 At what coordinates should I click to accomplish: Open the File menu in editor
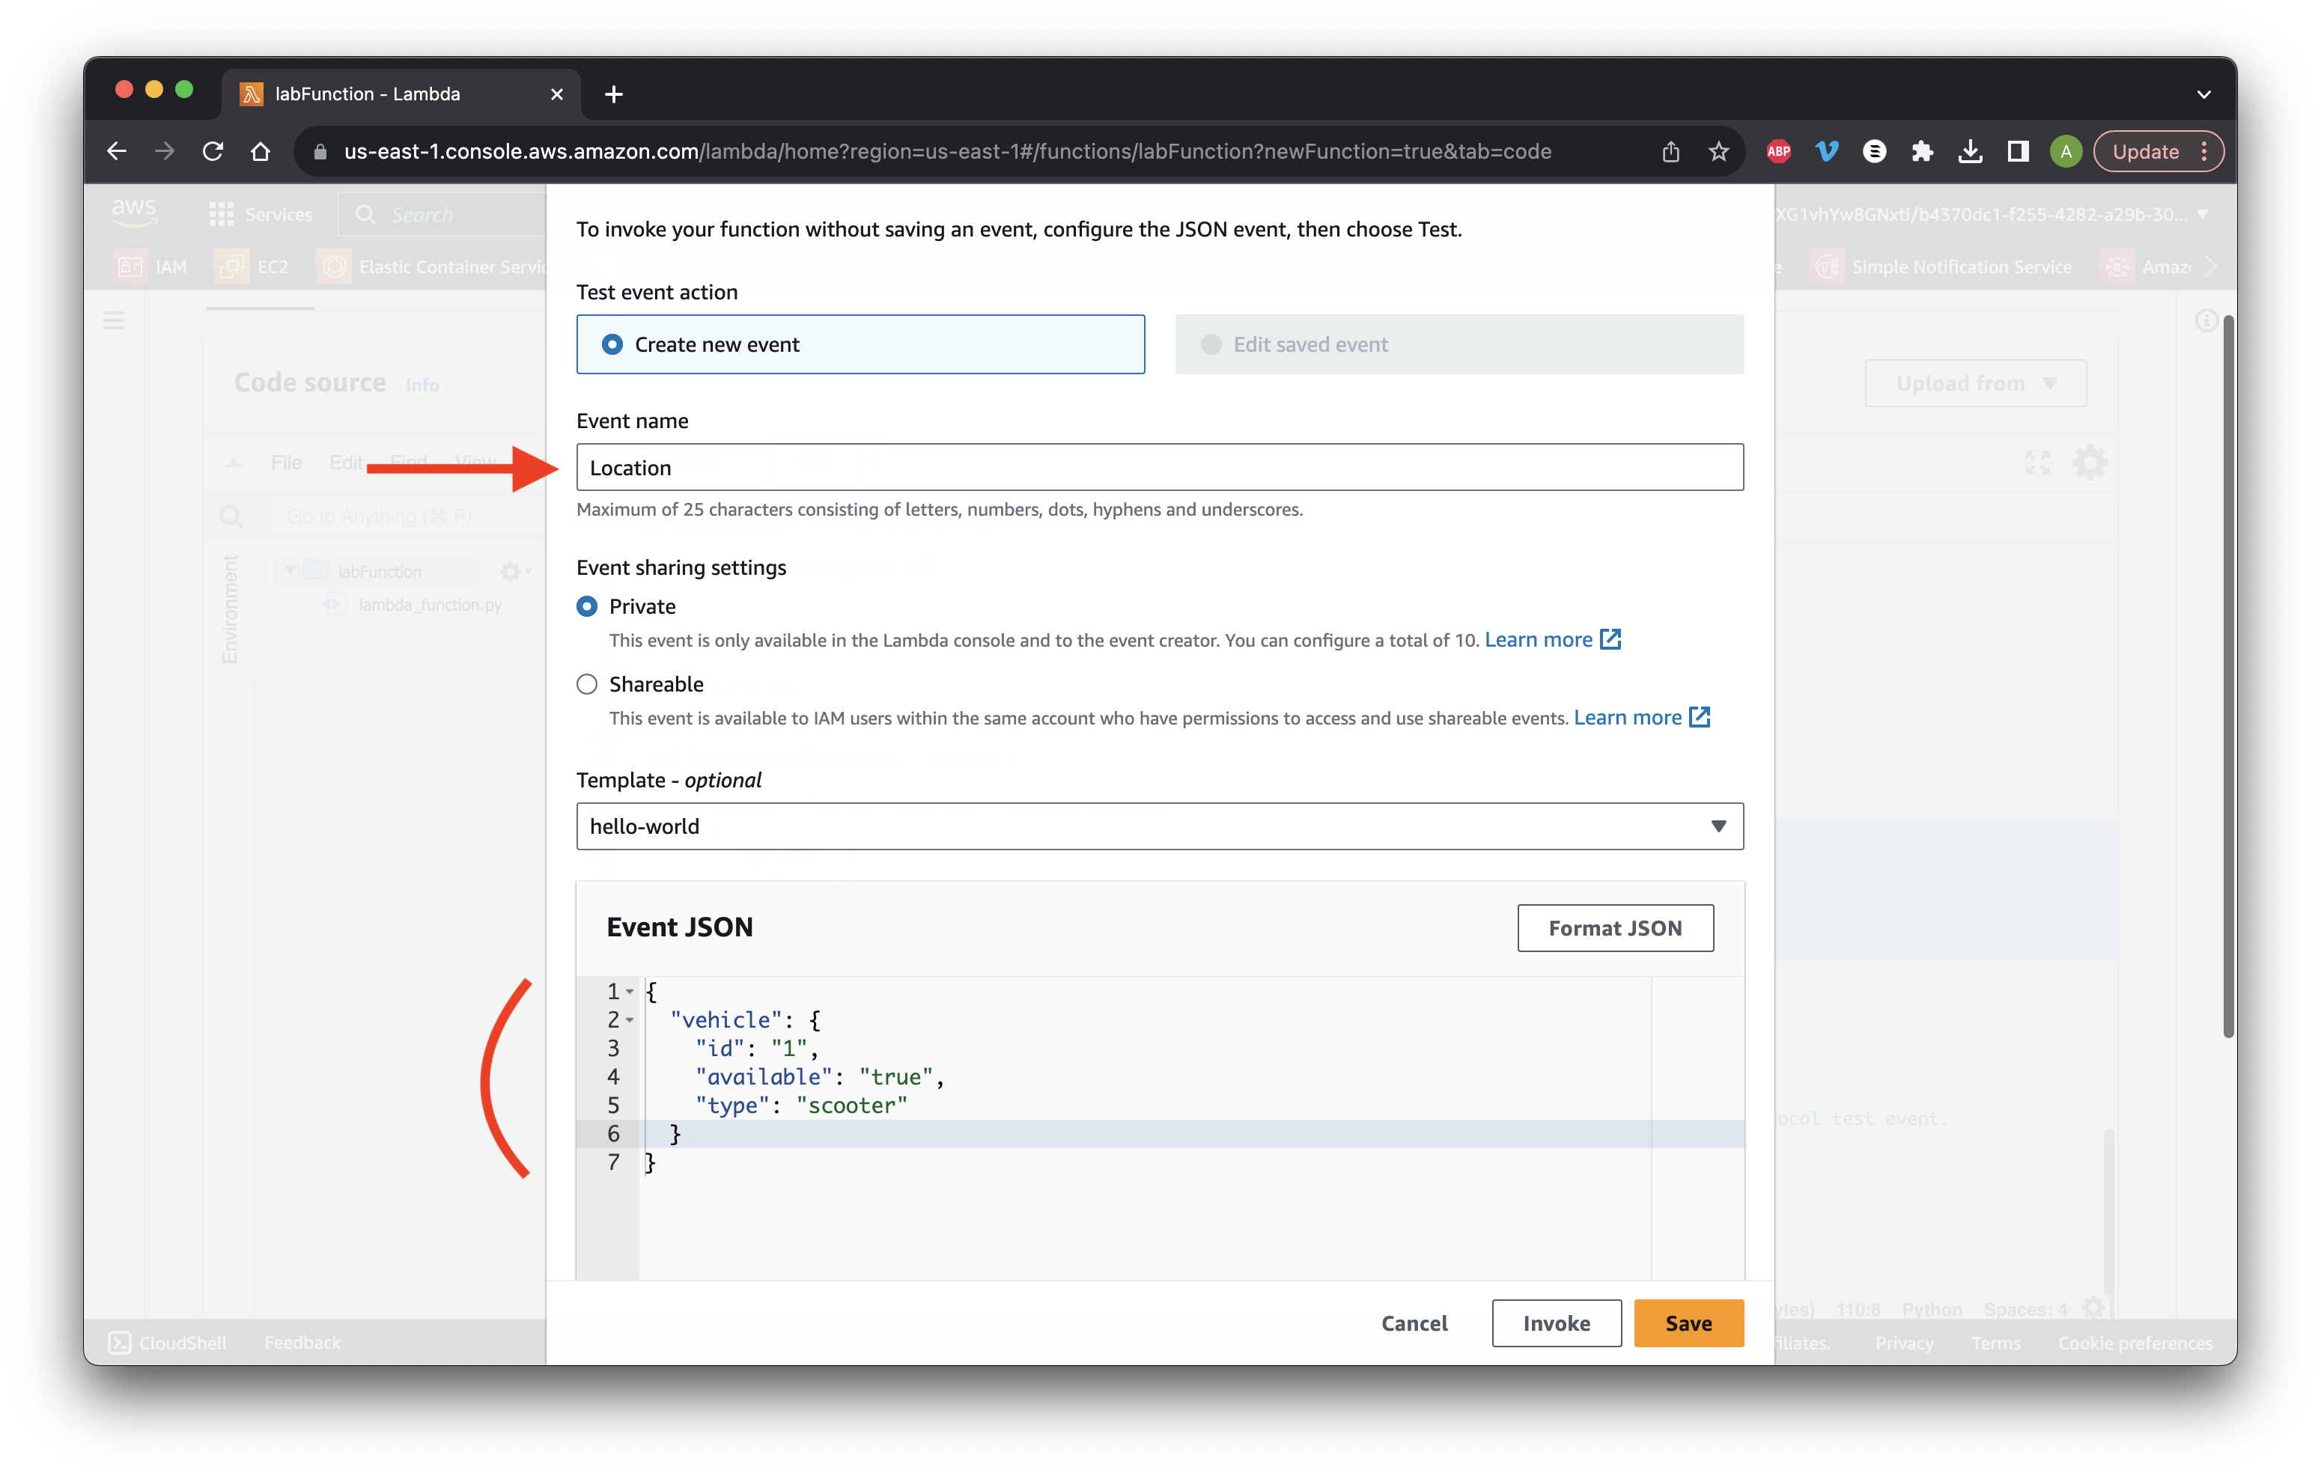click(x=286, y=463)
